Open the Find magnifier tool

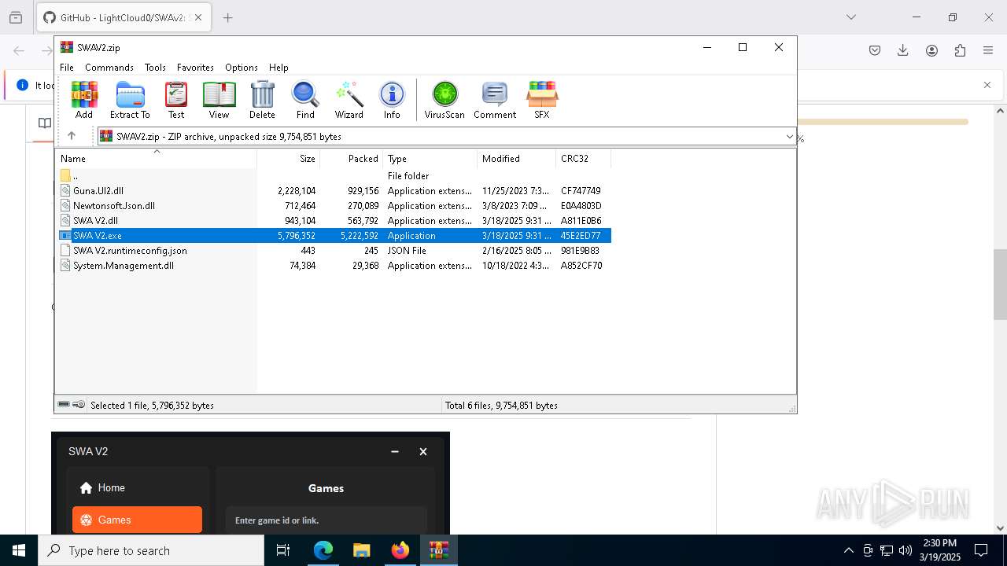click(305, 100)
